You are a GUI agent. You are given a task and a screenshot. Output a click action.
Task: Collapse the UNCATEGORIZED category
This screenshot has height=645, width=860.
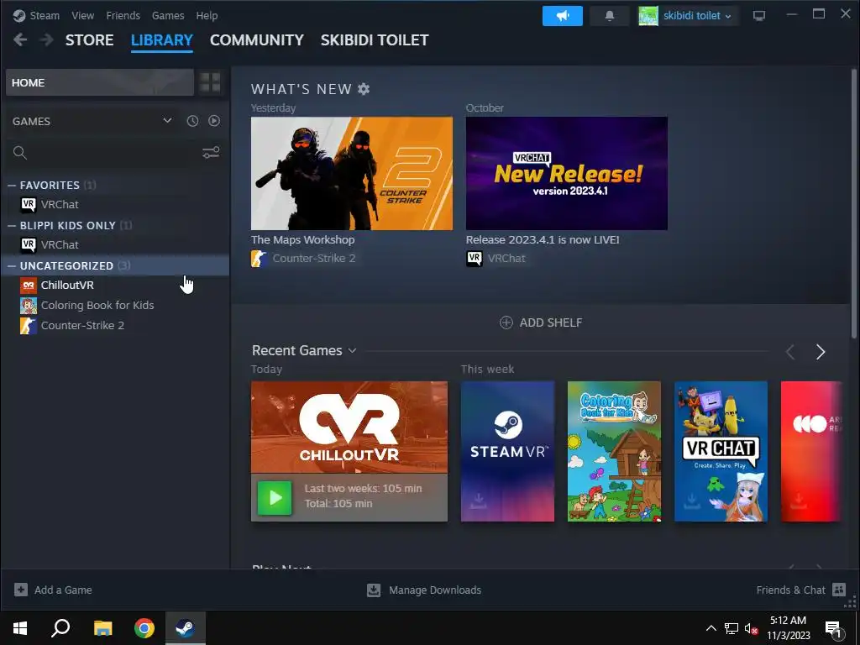click(x=12, y=266)
